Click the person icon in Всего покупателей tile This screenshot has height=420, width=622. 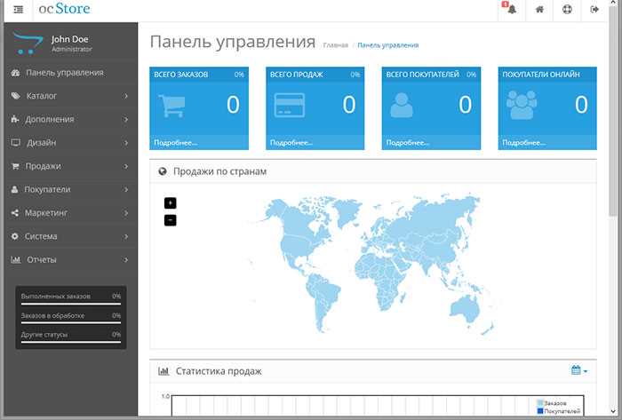pos(402,105)
